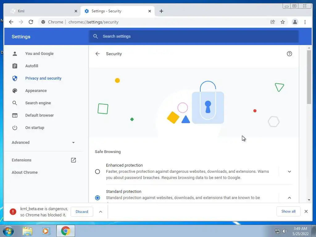Open On startup settings
The width and height of the screenshot is (316, 237).
coord(35,127)
